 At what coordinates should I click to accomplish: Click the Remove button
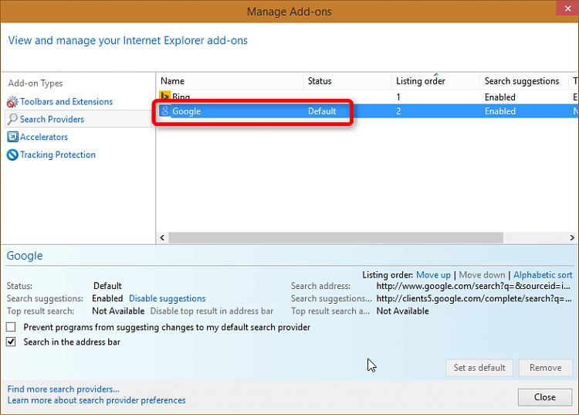click(x=545, y=368)
